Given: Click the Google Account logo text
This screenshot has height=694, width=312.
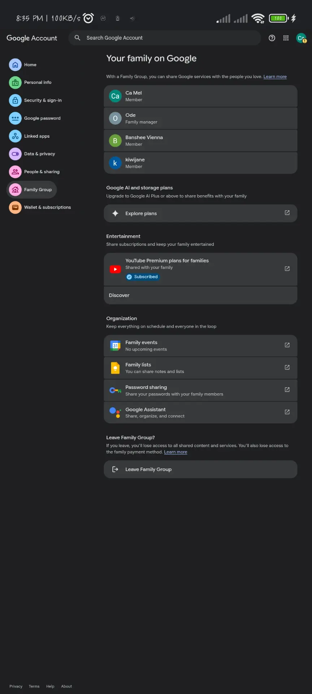Looking at the screenshot, I should click(32, 38).
